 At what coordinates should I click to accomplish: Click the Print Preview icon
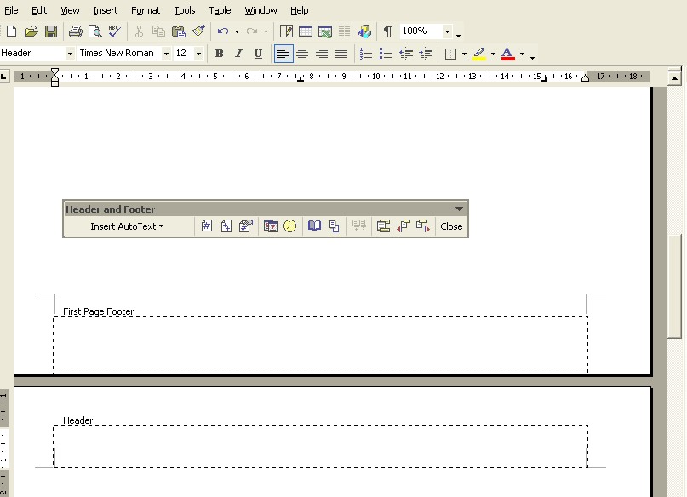pos(94,31)
